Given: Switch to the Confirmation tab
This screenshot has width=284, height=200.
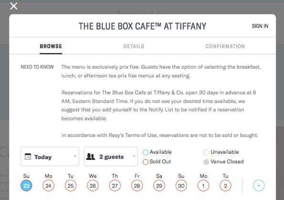Looking at the screenshot, I should point(225,46).
